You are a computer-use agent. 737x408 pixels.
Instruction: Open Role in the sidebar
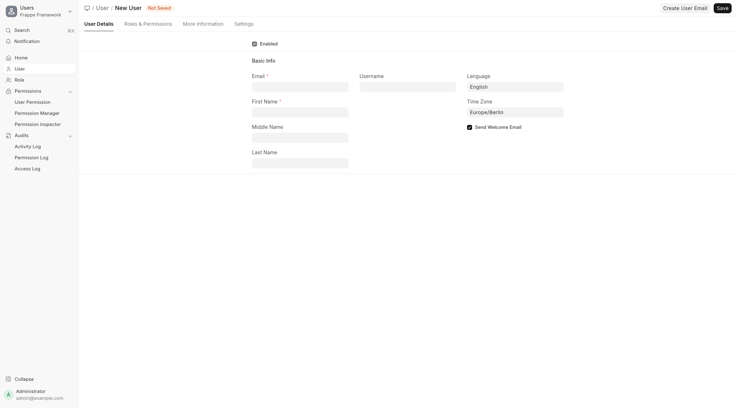[39, 80]
